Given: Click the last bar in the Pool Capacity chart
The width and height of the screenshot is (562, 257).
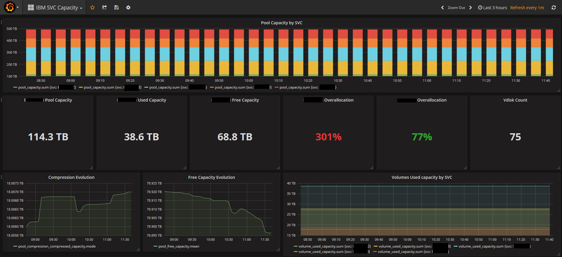Looking at the screenshot, I should [549, 53].
